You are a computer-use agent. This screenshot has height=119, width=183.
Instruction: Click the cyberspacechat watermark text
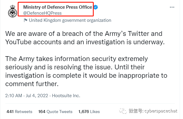tap(153, 111)
